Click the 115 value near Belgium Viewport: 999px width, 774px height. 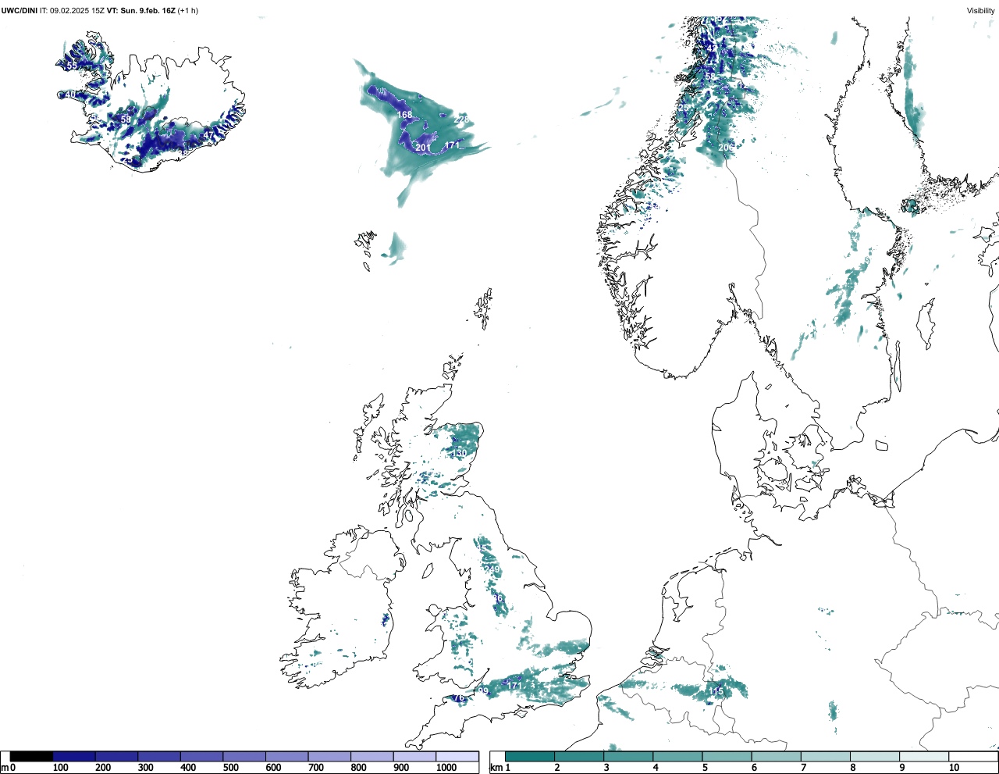(x=716, y=692)
